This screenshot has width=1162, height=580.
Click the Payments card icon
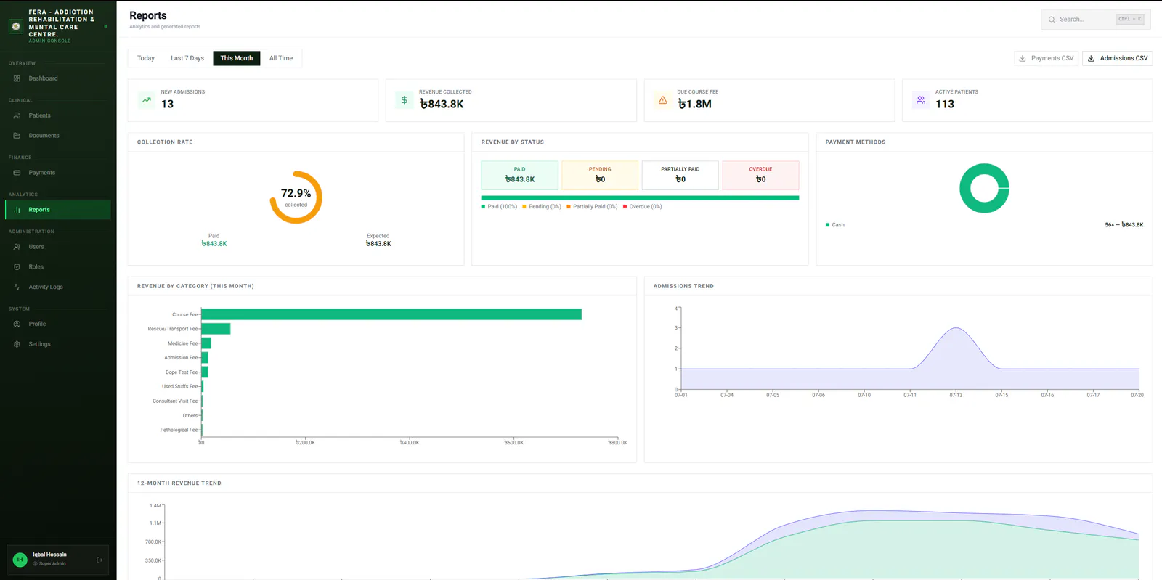coord(17,173)
